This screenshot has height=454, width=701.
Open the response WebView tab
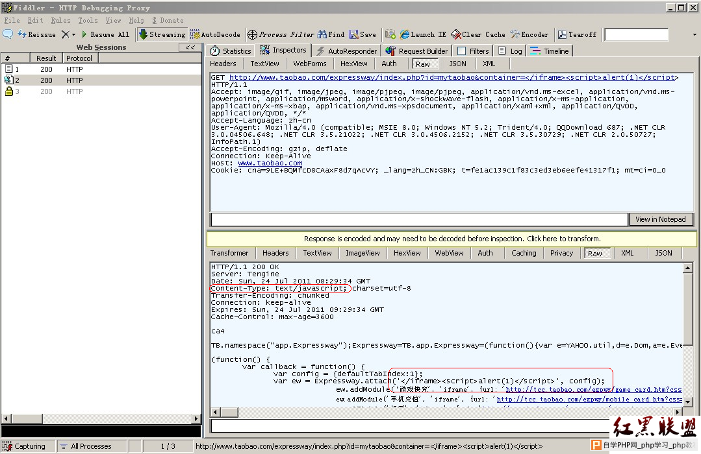tap(450, 253)
